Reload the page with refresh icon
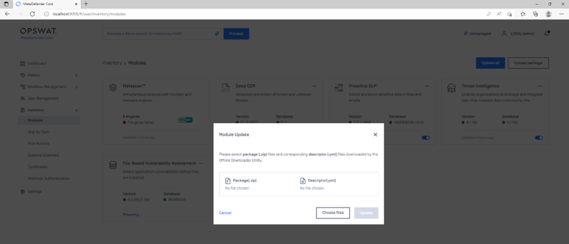This screenshot has width=569, height=244. tap(32, 14)
